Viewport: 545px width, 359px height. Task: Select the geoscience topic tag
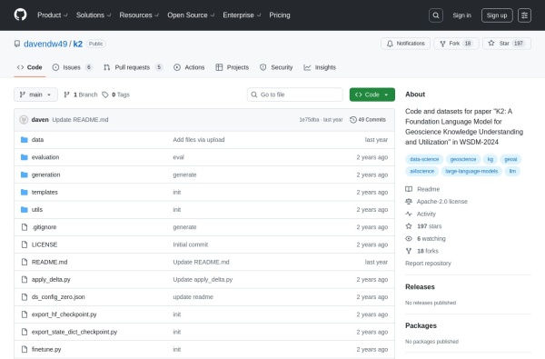tap(463, 159)
